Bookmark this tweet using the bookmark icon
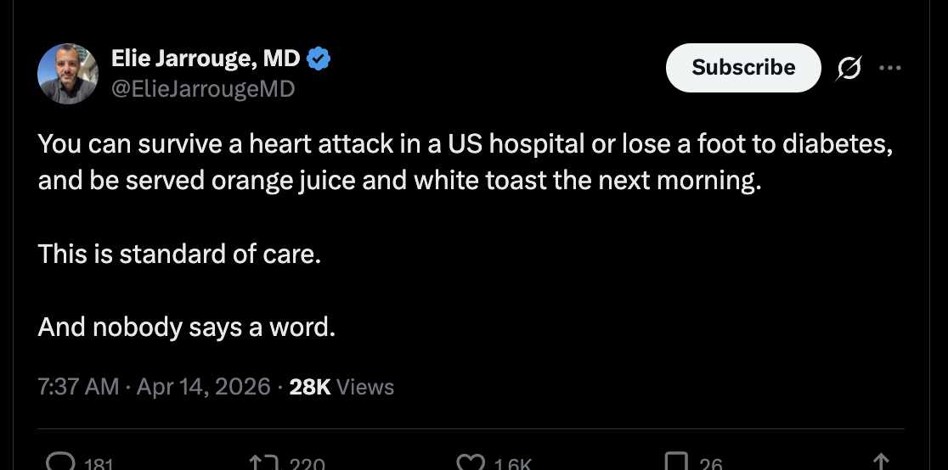 pos(675,462)
